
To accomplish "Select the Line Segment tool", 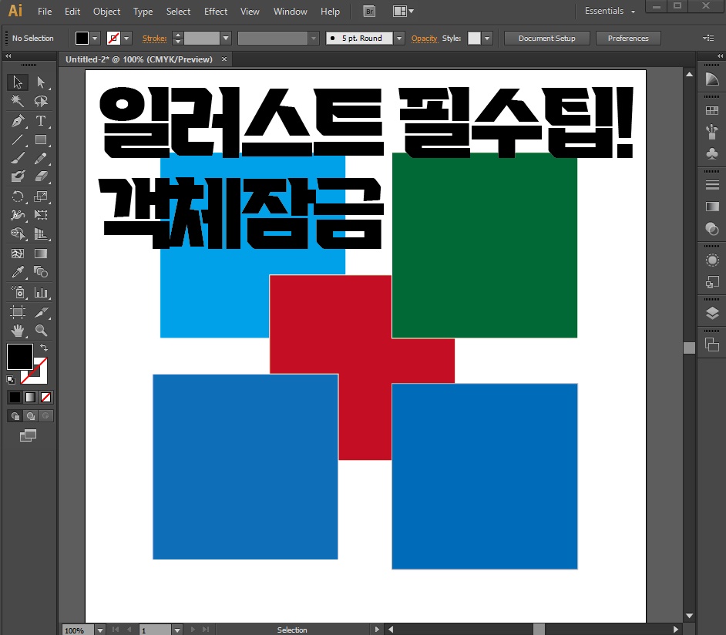I will [x=18, y=139].
